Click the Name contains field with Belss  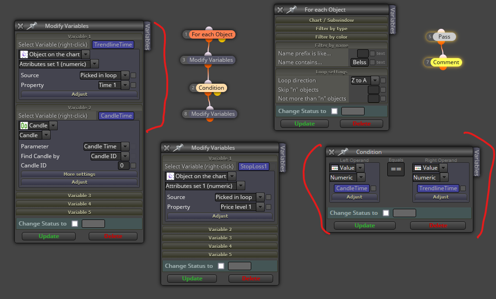pyautogui.click(x=359, y=62)
